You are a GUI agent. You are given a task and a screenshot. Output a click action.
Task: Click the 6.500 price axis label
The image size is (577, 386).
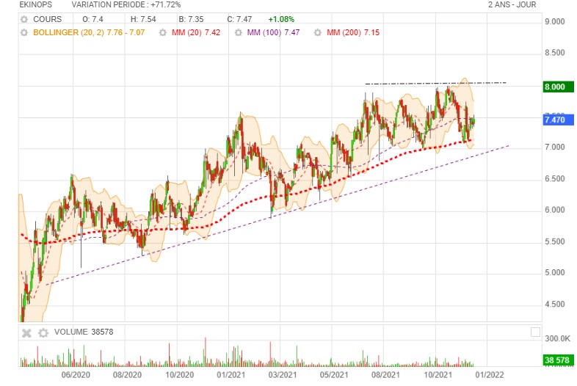[x=554, y=179]
